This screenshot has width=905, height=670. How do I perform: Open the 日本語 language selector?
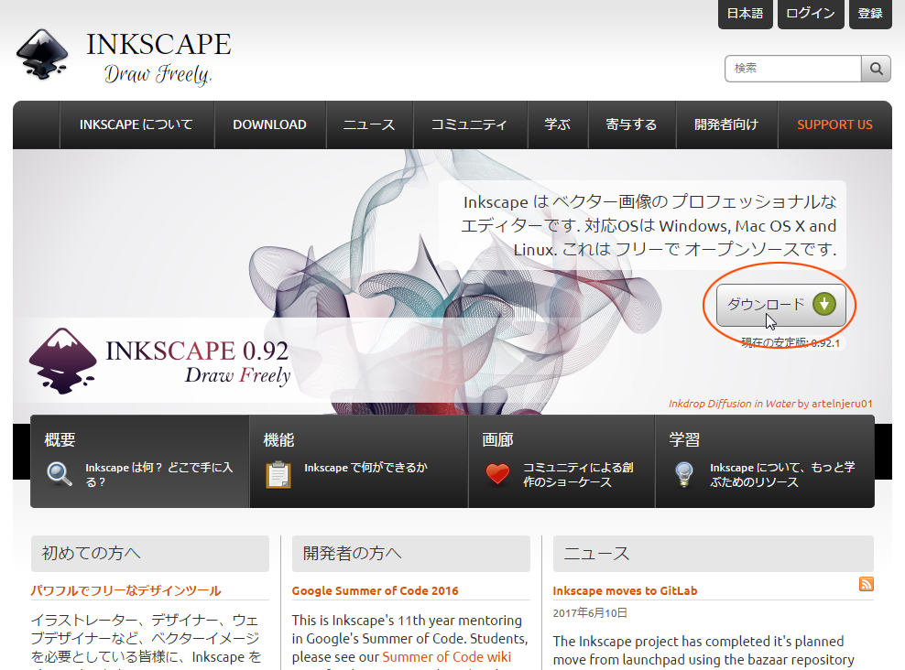pyautogui.click(x=745, y=14)
